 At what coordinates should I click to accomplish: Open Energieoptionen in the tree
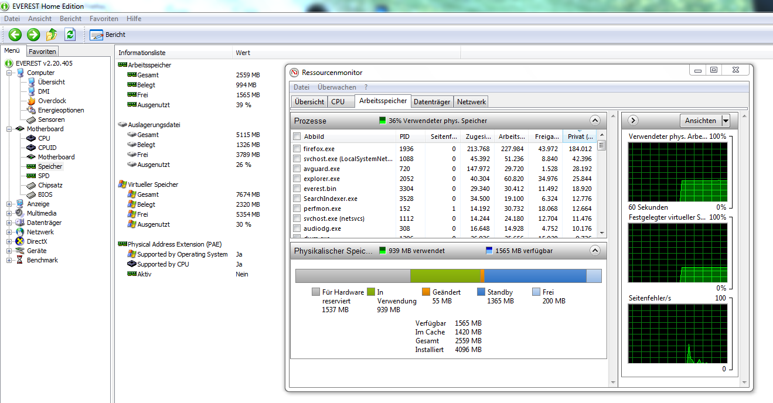61,110
